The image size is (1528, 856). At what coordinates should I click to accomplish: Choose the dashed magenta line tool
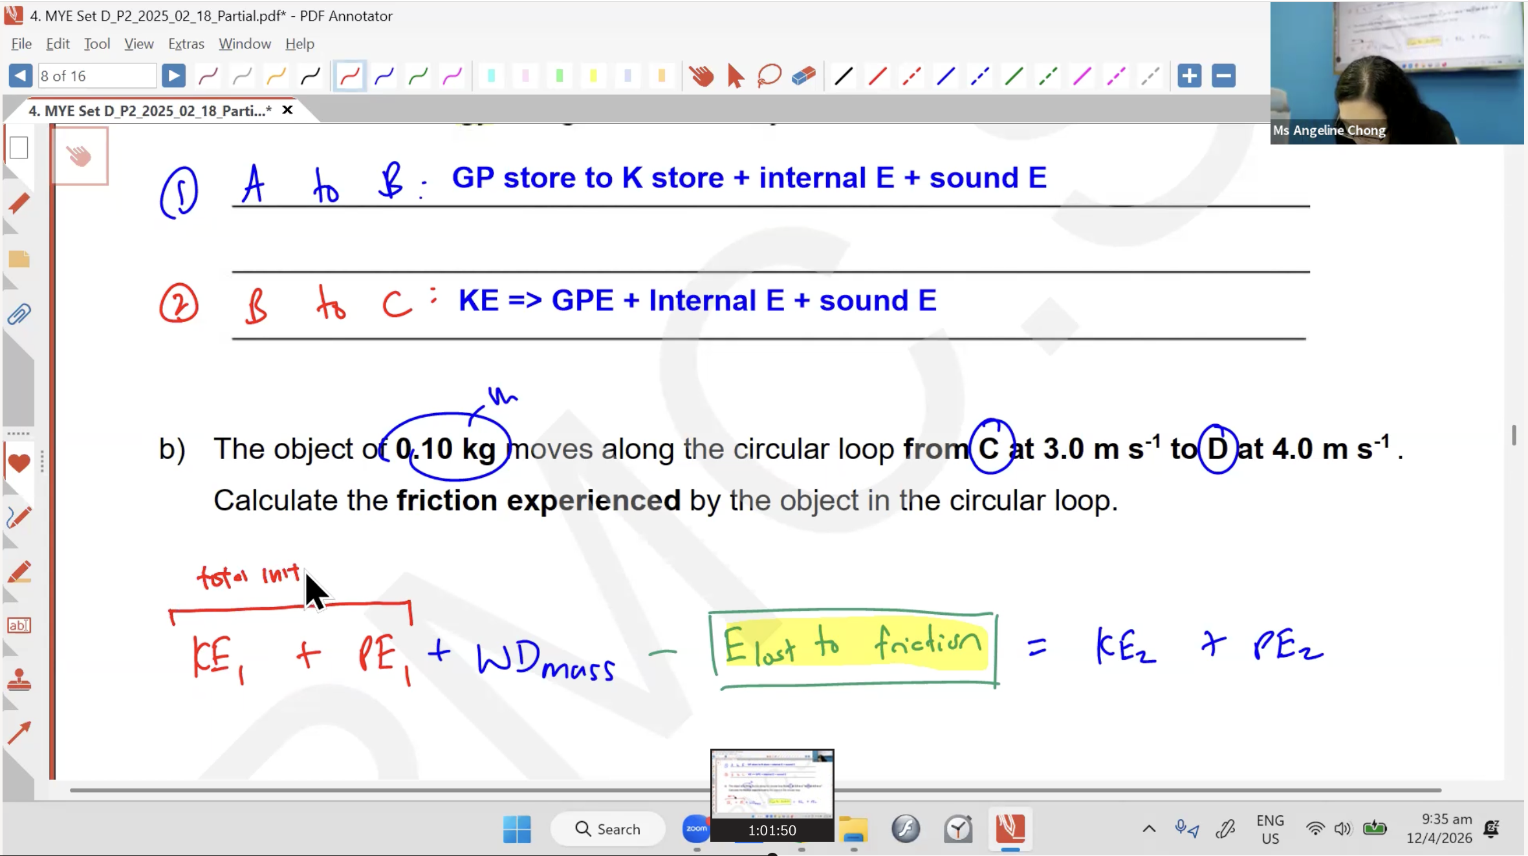[x=1117, y=76]
